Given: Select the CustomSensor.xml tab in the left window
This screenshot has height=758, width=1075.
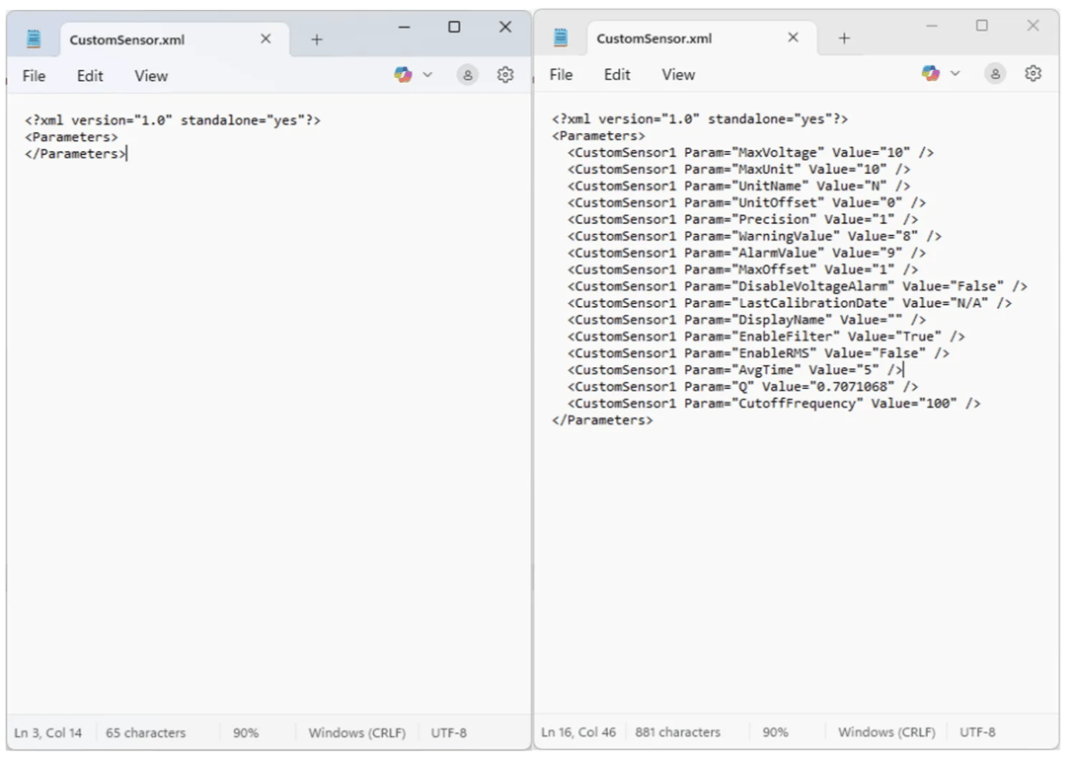Looking at the screenshot, I should [x=158, y=39].
